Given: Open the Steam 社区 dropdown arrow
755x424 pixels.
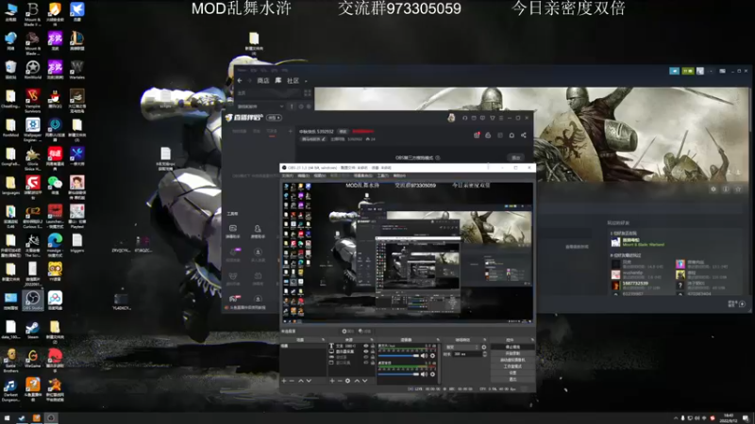Looking at the screenshot, I should [306, 81].
